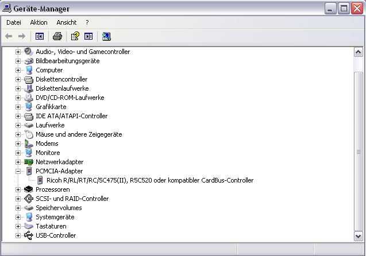Open the Datei menu
The height and width of the screenshot is (256, 366).
click(14, 22)
